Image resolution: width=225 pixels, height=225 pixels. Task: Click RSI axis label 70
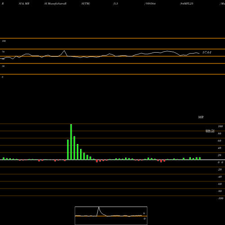(3, 52)
